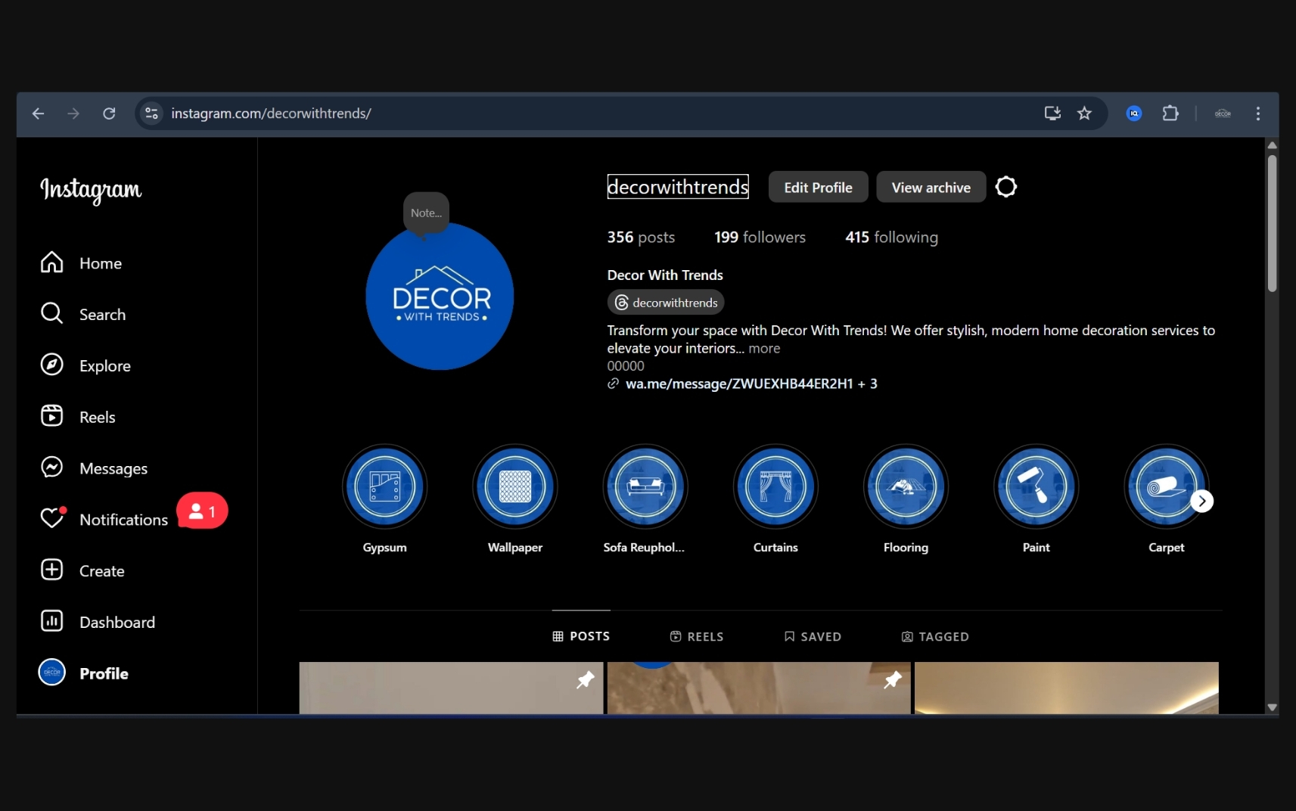Open the 199 followers list
1296x811 pixels.
760,238
